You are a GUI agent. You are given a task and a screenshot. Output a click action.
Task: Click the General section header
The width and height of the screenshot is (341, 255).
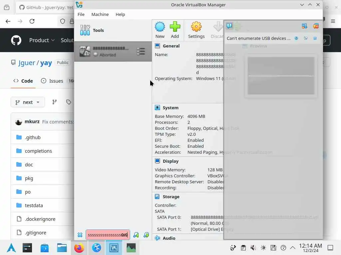(171, 46)
